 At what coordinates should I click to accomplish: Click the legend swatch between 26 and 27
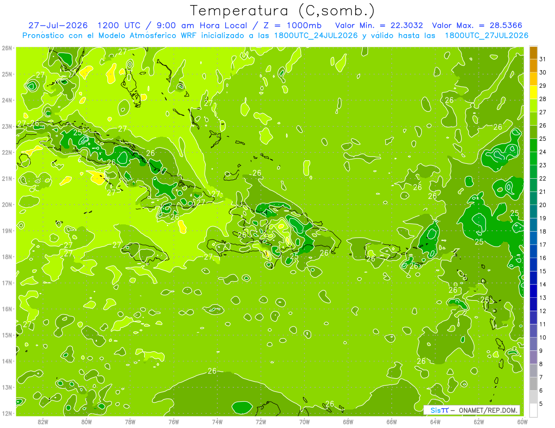pos(533,119)
